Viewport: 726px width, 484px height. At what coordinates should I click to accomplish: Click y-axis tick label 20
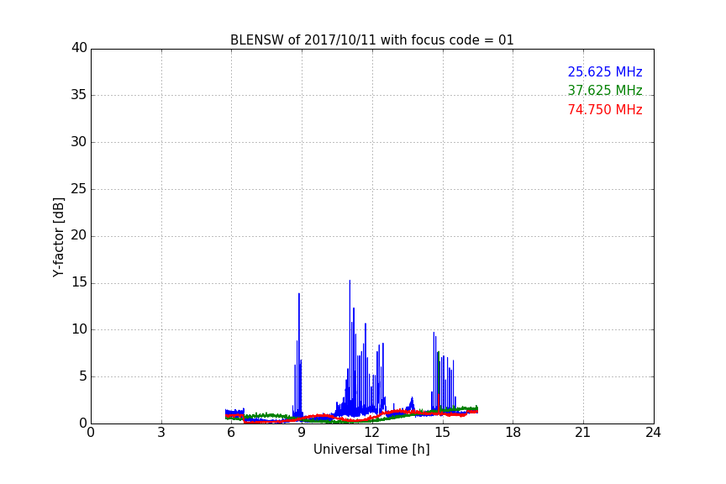79,235
